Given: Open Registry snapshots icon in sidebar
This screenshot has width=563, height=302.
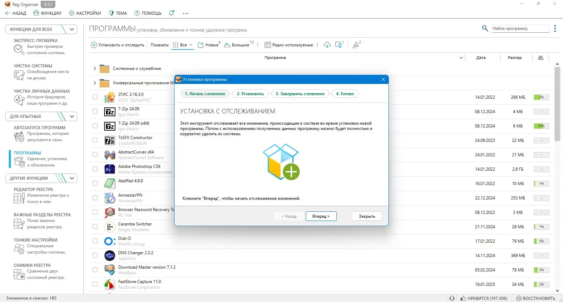Looking at the screenshot, I should (19, 274).
